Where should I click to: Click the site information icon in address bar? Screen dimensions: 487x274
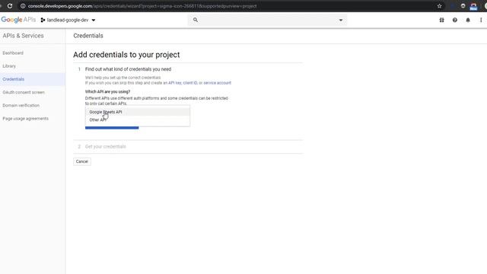(23, 6)
